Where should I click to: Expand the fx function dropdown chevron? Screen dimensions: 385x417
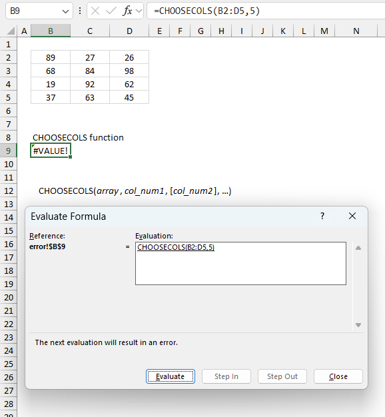coord(139,11)
